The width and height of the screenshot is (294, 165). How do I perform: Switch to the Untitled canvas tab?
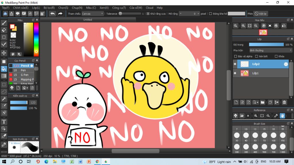(x=88, y=20)
